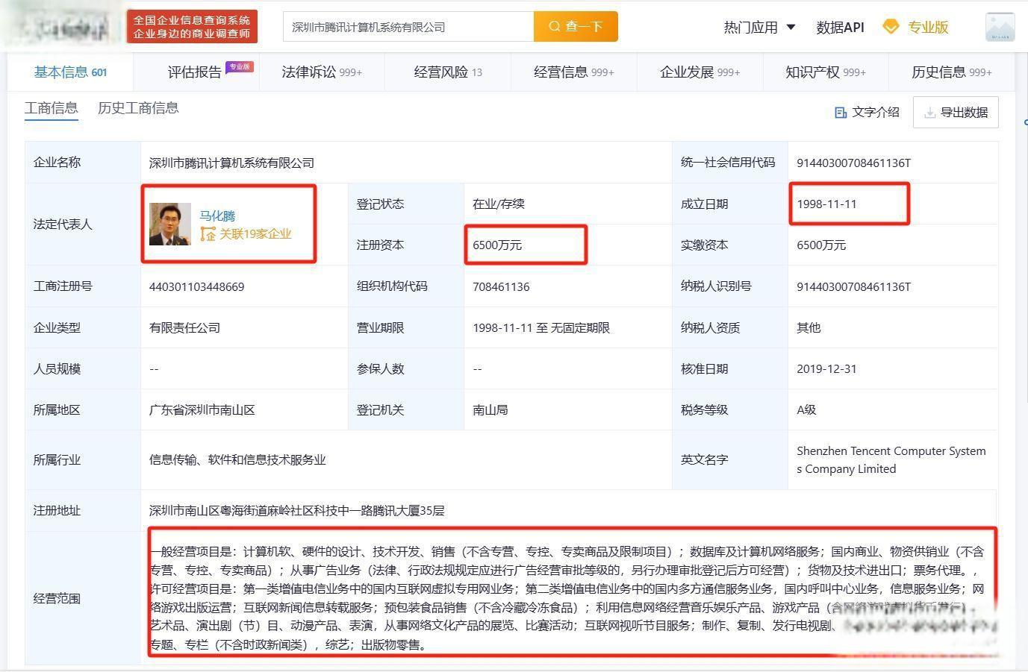
Task: Click the 关联19家企业 link
Action: click(x=255, y=234)
